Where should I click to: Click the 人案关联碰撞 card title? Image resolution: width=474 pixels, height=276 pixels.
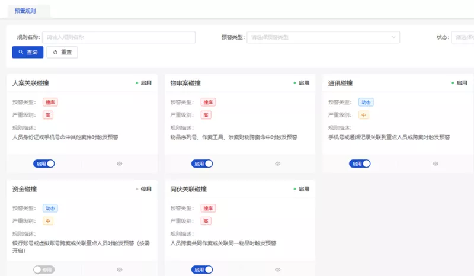point(31,83)
